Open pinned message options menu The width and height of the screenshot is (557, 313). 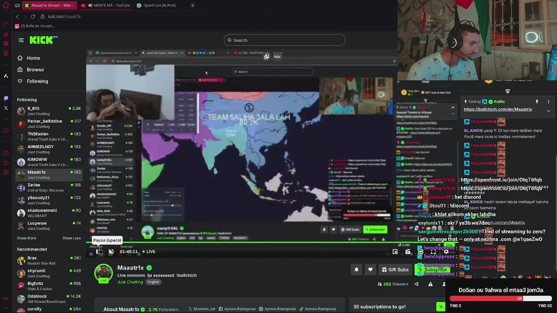pos(548,101)
